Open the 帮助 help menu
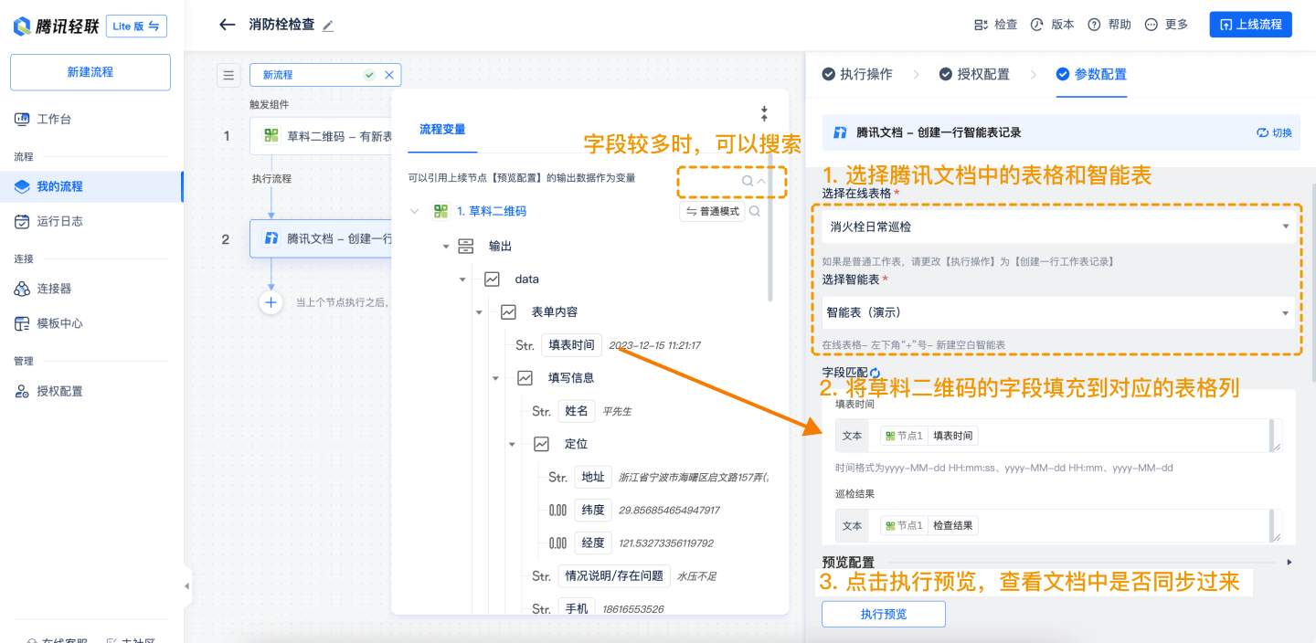Viewport: 1316px width, 643px height. click(1109, 25)
